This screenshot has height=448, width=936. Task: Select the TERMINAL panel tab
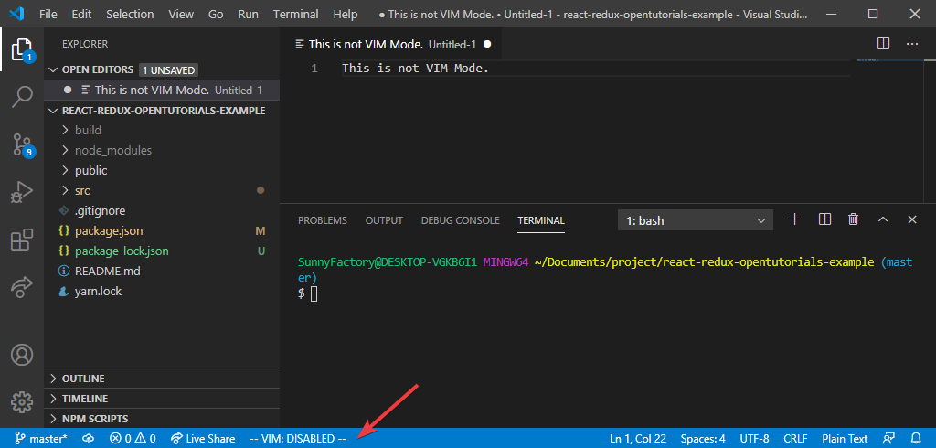pyautogui.click(x=541, y=220)
